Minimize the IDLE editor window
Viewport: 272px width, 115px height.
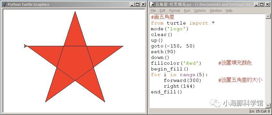[x=256, y=4]
